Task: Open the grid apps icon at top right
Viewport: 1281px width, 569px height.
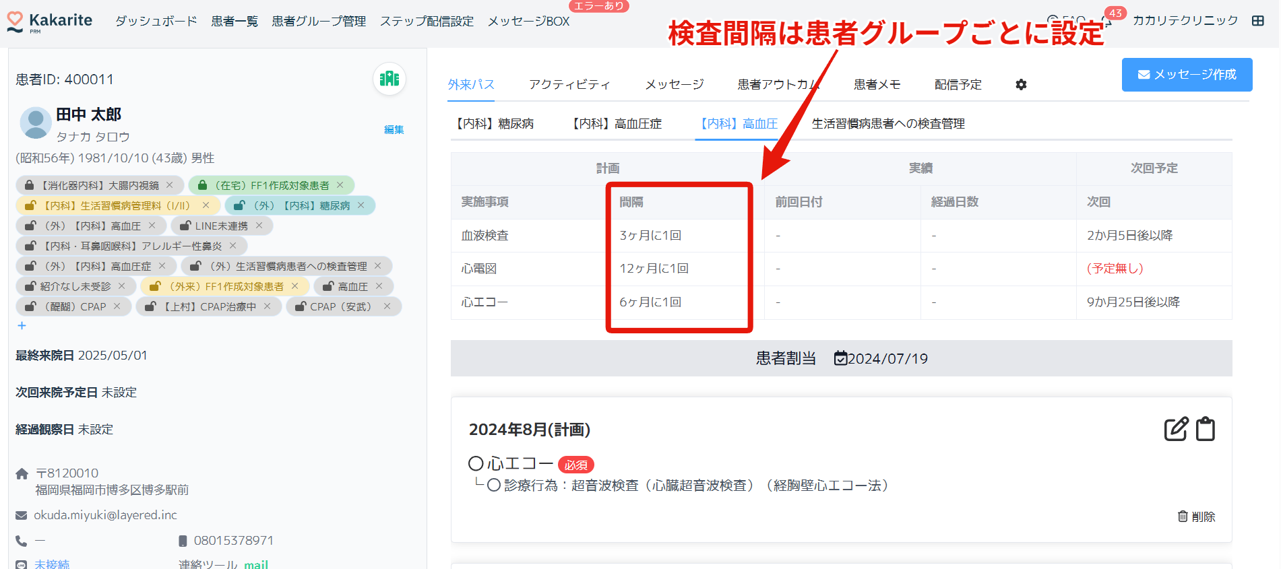Action: (1257, 21)
